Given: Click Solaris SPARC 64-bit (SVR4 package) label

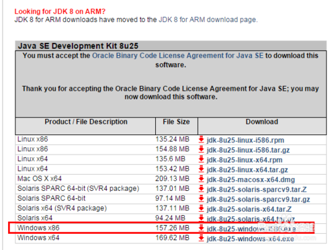Looking at the screenshot, I should [78, 188].
